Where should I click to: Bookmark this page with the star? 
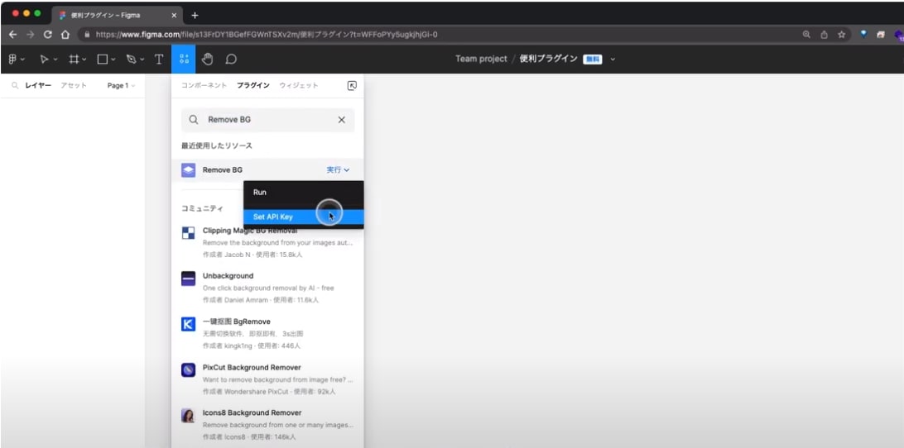point(841,35)
